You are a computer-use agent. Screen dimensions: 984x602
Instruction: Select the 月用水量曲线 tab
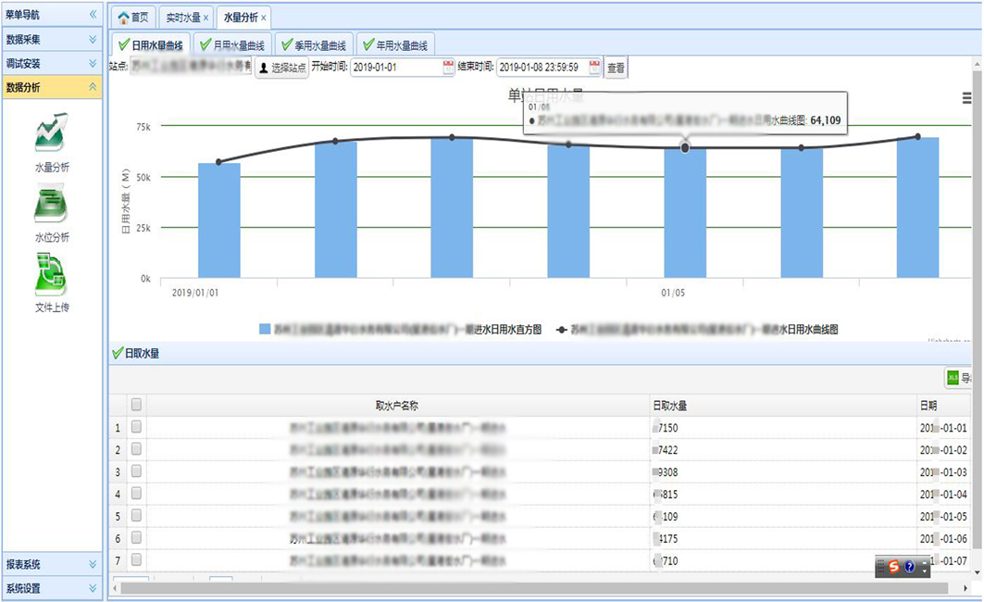(x=232, y=45)
